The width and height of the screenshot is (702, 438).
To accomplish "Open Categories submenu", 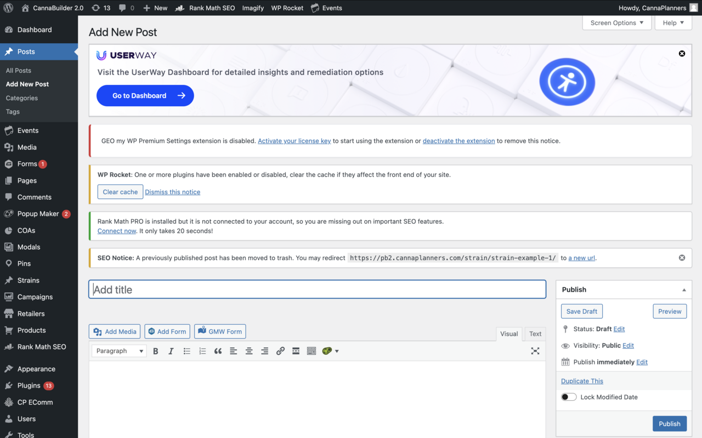I will point(22,98).
